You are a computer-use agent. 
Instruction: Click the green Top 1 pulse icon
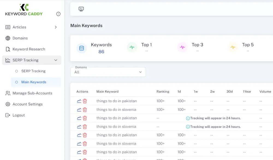132,47
